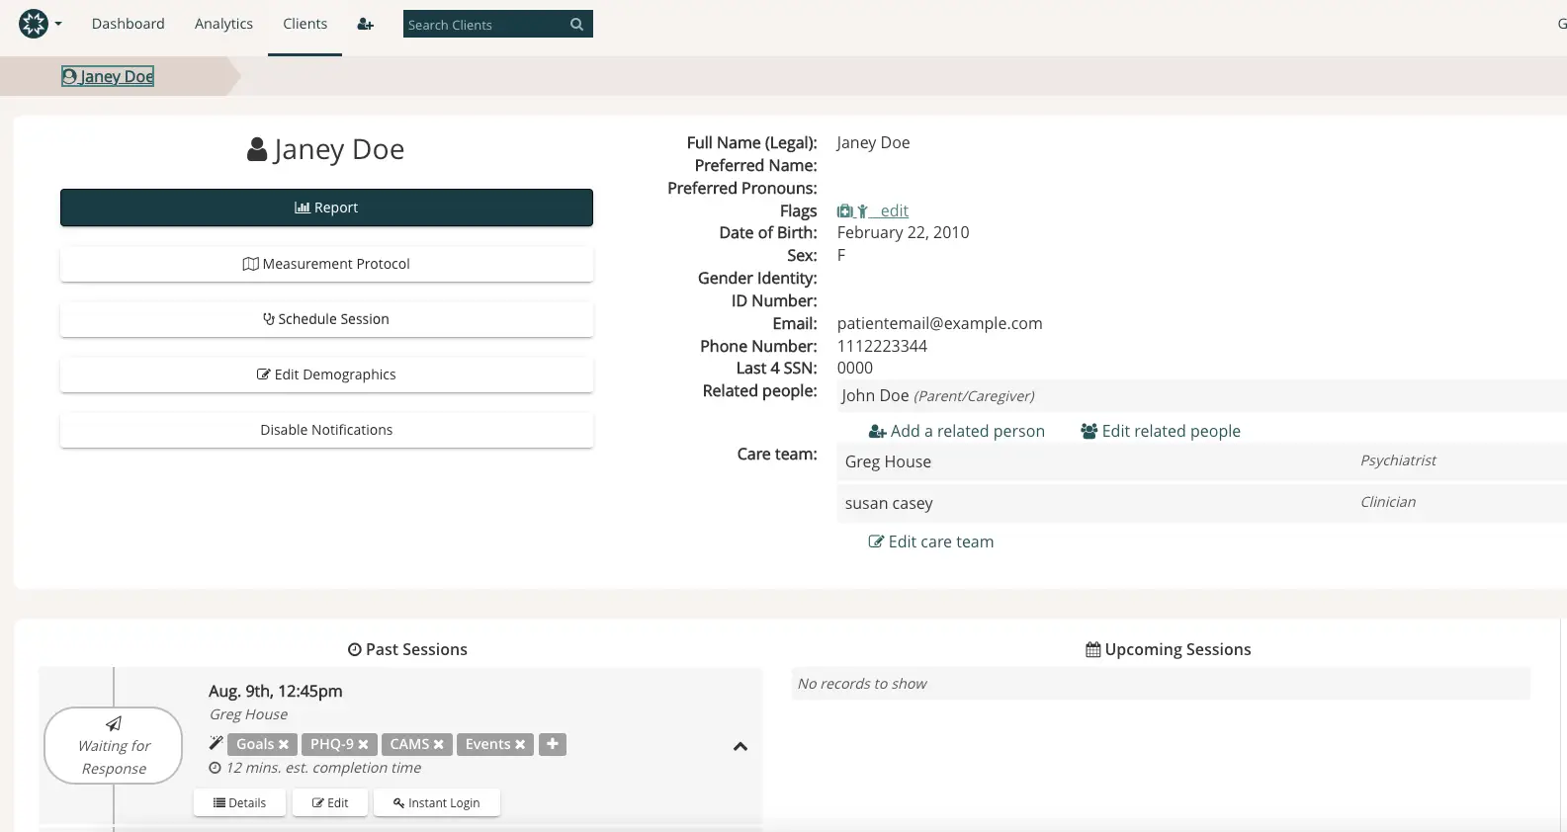Remove the Events measure tag

[520, 745]
